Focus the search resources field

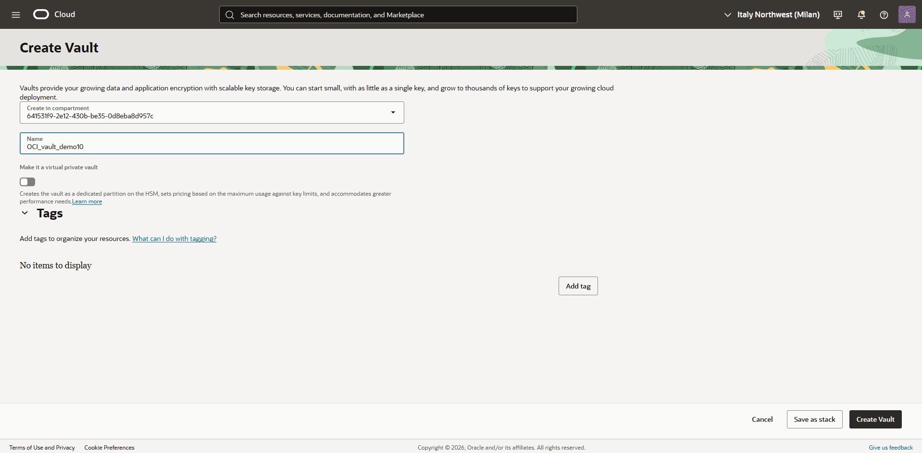point(398,15)
